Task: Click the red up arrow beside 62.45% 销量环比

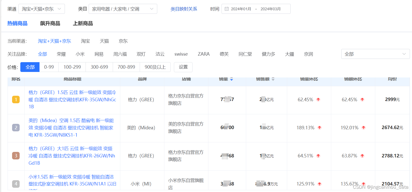Action: click(x=318, y=100)
